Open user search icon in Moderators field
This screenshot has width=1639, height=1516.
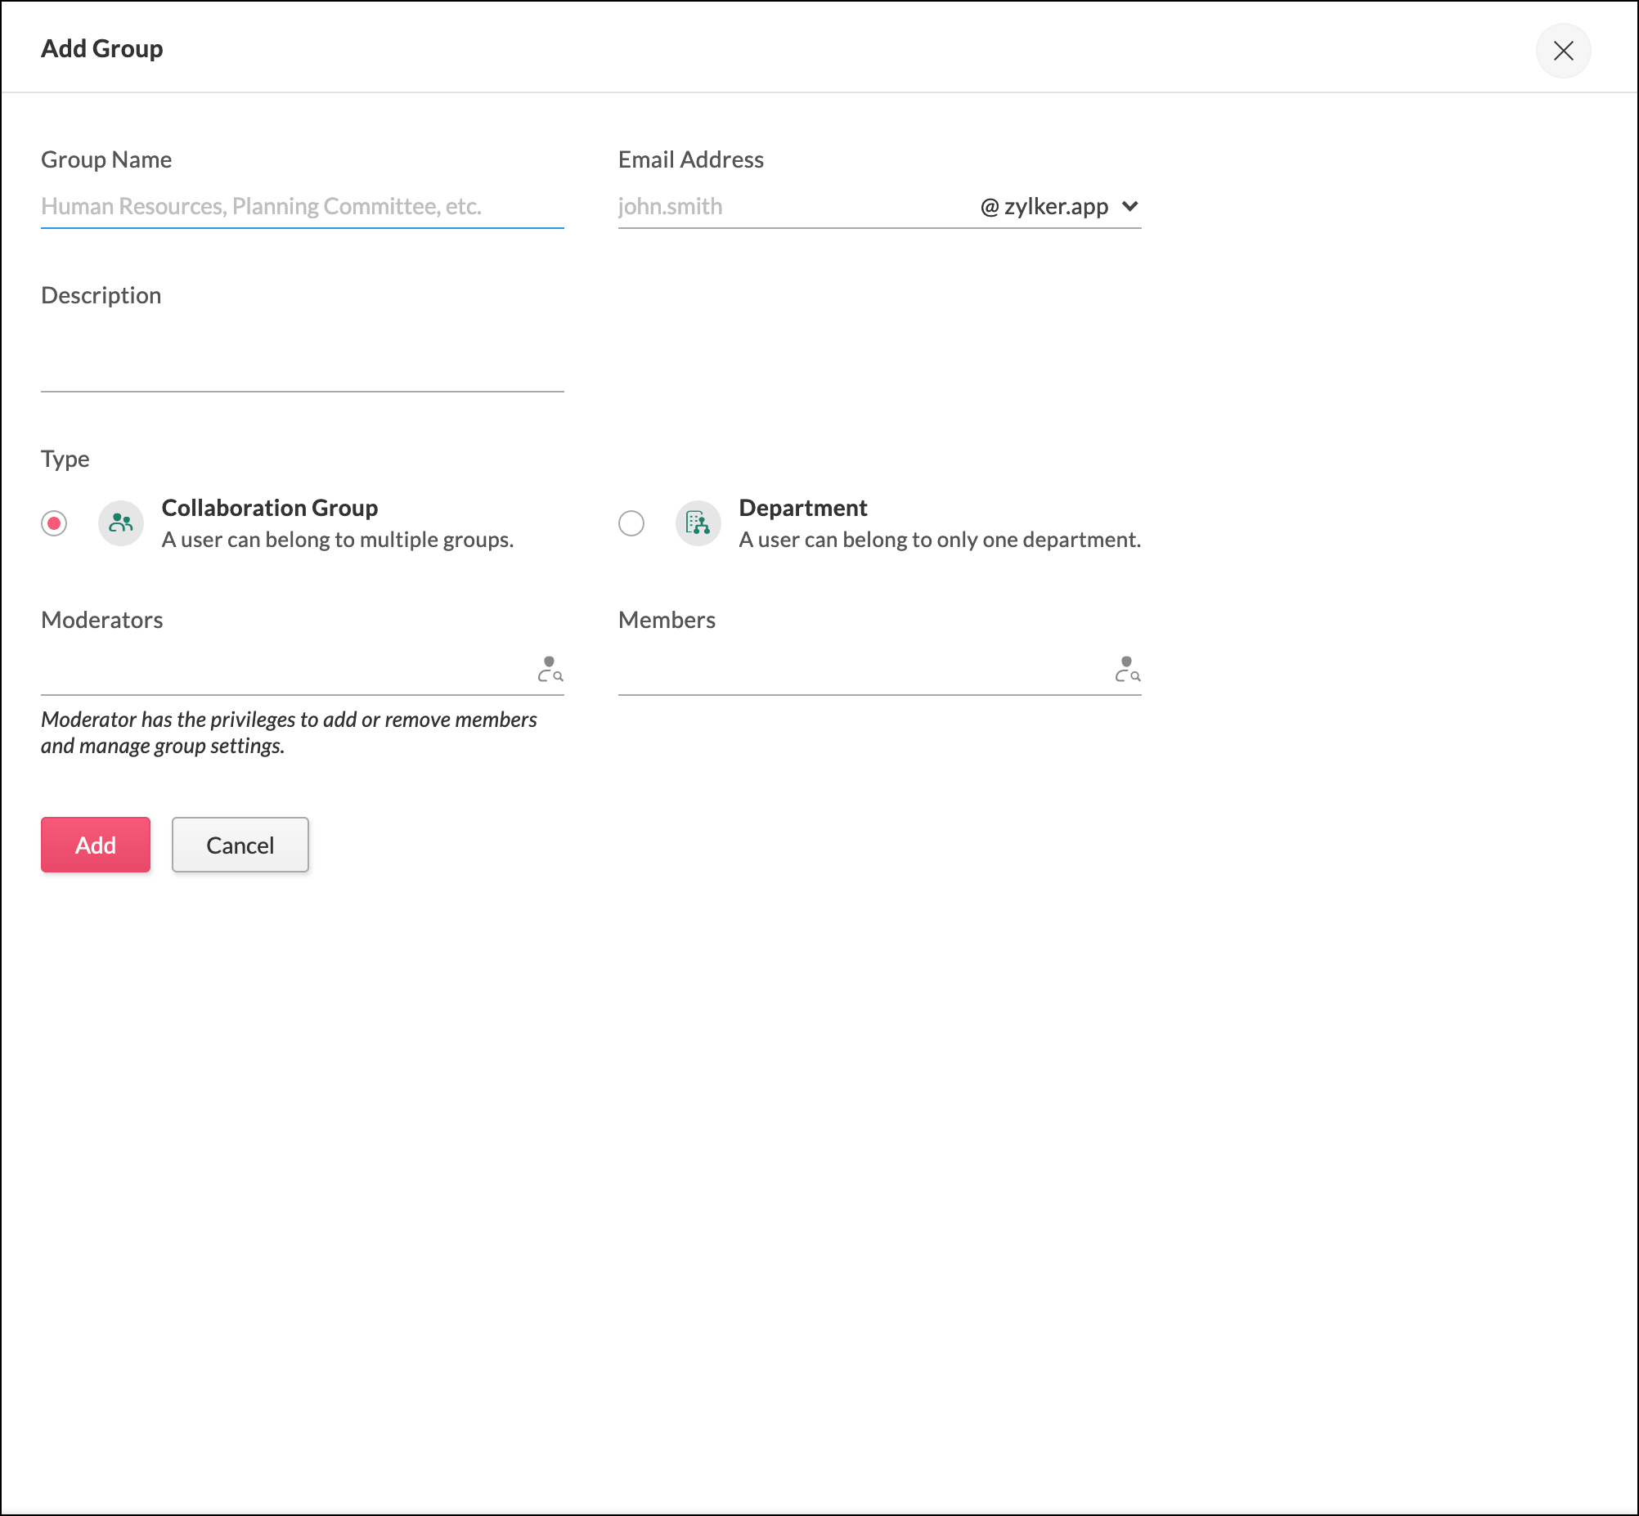(550, 670)
